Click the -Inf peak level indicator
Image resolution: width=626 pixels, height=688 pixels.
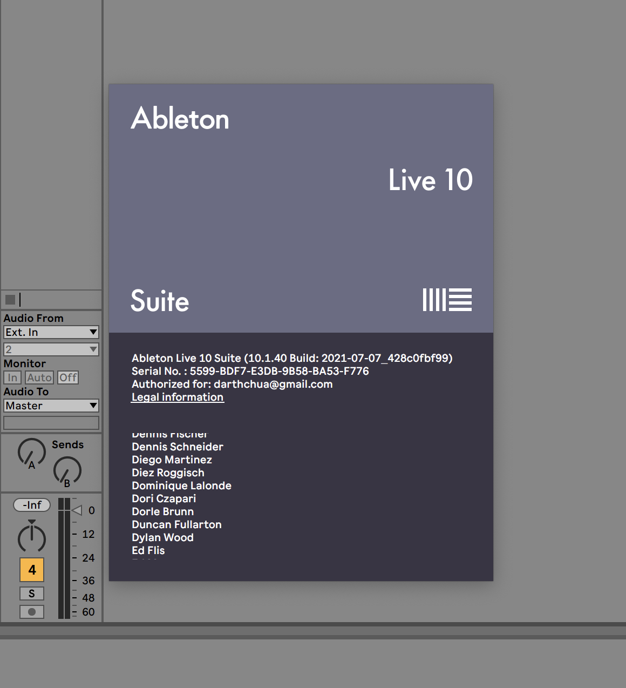coord(32,505)
